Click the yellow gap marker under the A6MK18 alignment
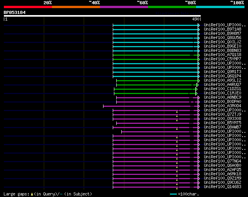Viewport: 248px width, 197px height. [x=177, y=176]
